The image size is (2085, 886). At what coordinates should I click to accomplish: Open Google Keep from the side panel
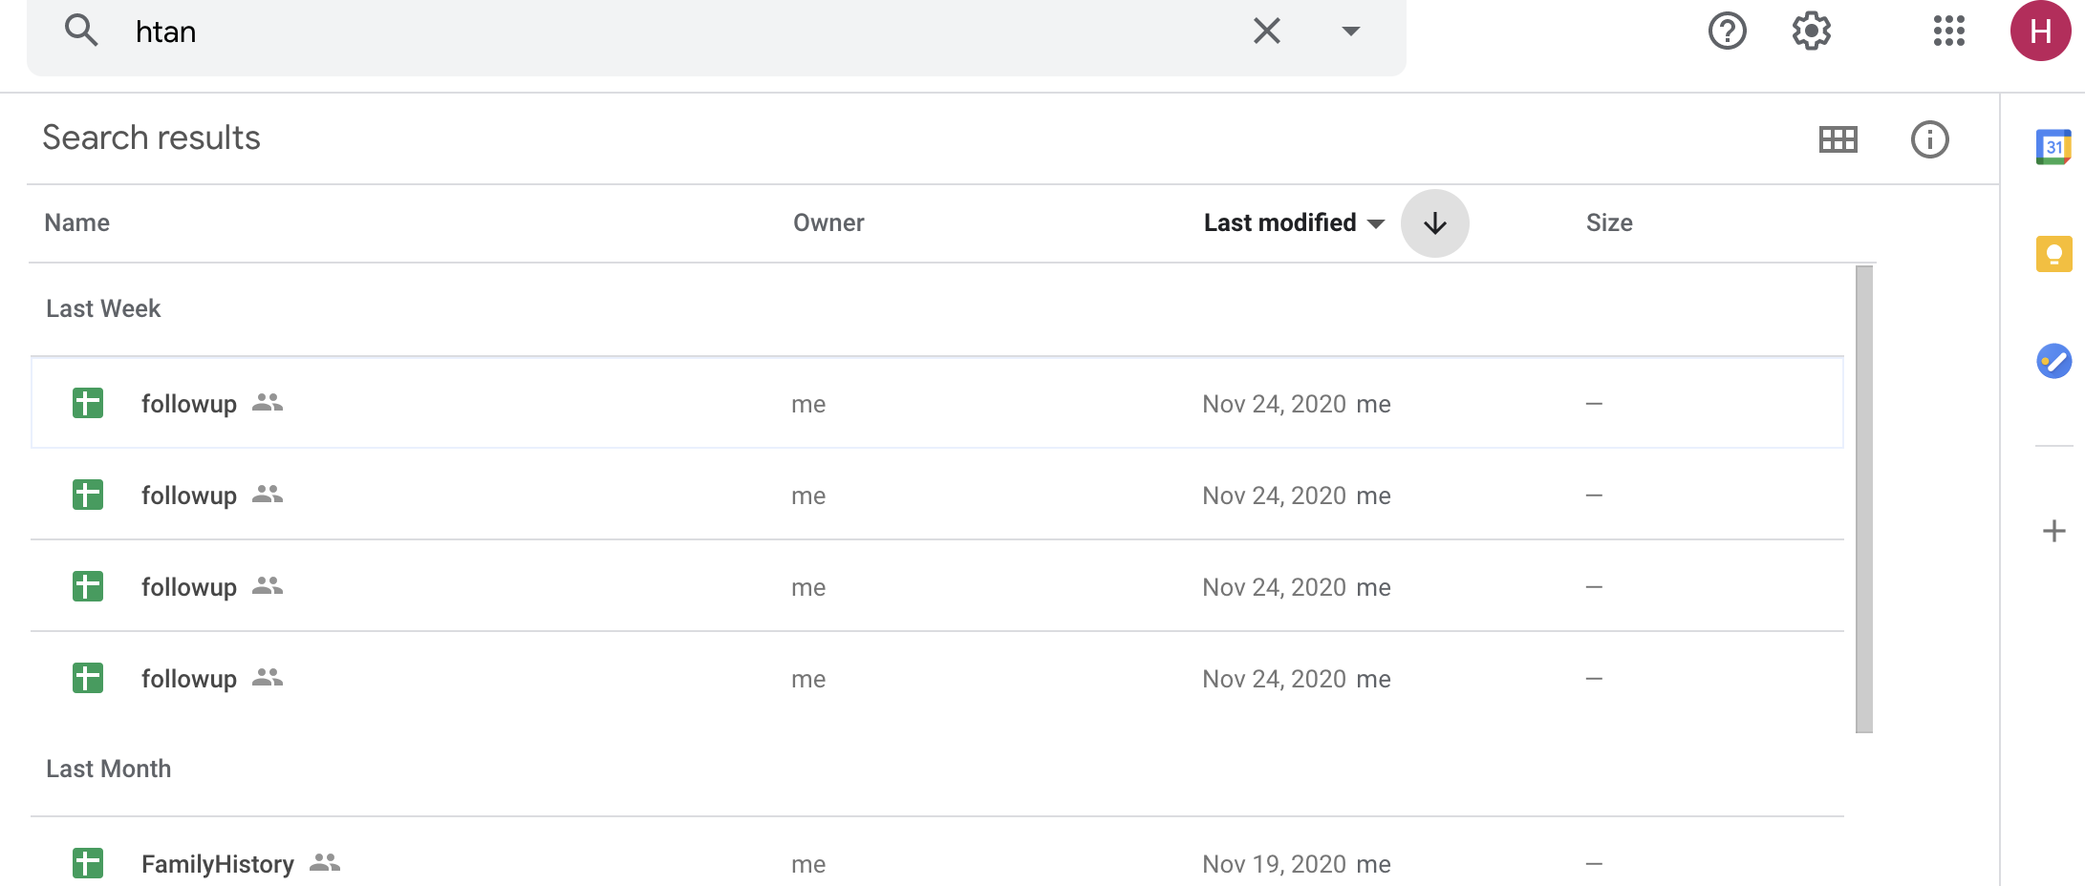click(x=2053, y=254)
